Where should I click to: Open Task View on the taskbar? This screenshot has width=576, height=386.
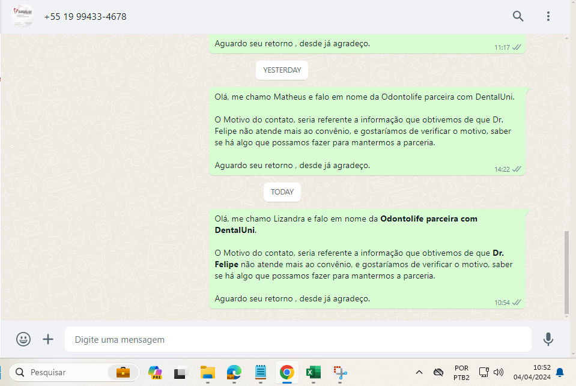coord(180,373)
